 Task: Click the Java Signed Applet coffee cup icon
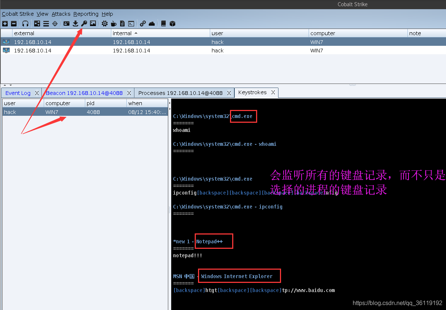[114, 23]
